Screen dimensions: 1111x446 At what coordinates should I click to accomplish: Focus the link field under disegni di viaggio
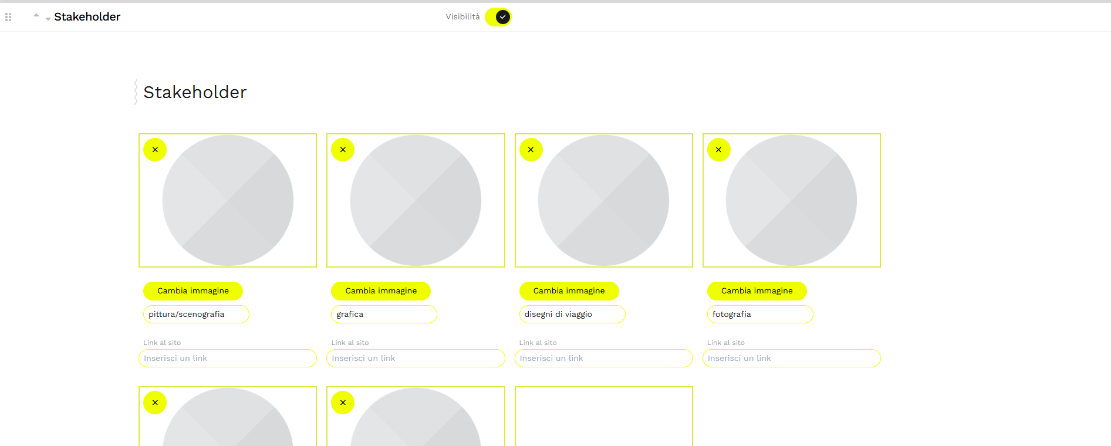604,359
